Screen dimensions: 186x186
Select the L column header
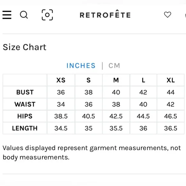coord(143,80)
